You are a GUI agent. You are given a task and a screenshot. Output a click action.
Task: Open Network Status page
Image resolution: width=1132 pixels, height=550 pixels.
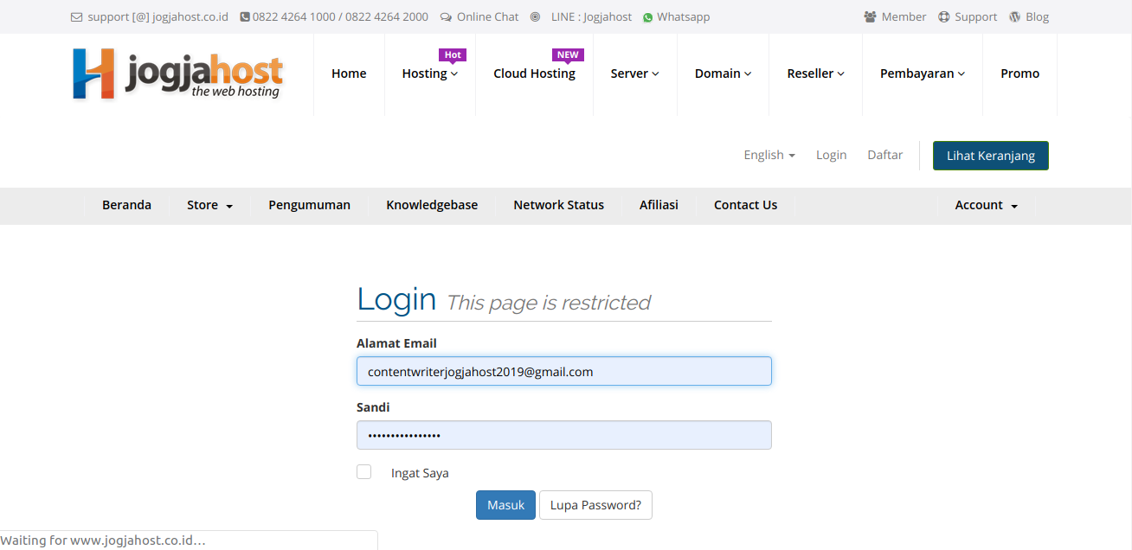(x=558, y=206)
